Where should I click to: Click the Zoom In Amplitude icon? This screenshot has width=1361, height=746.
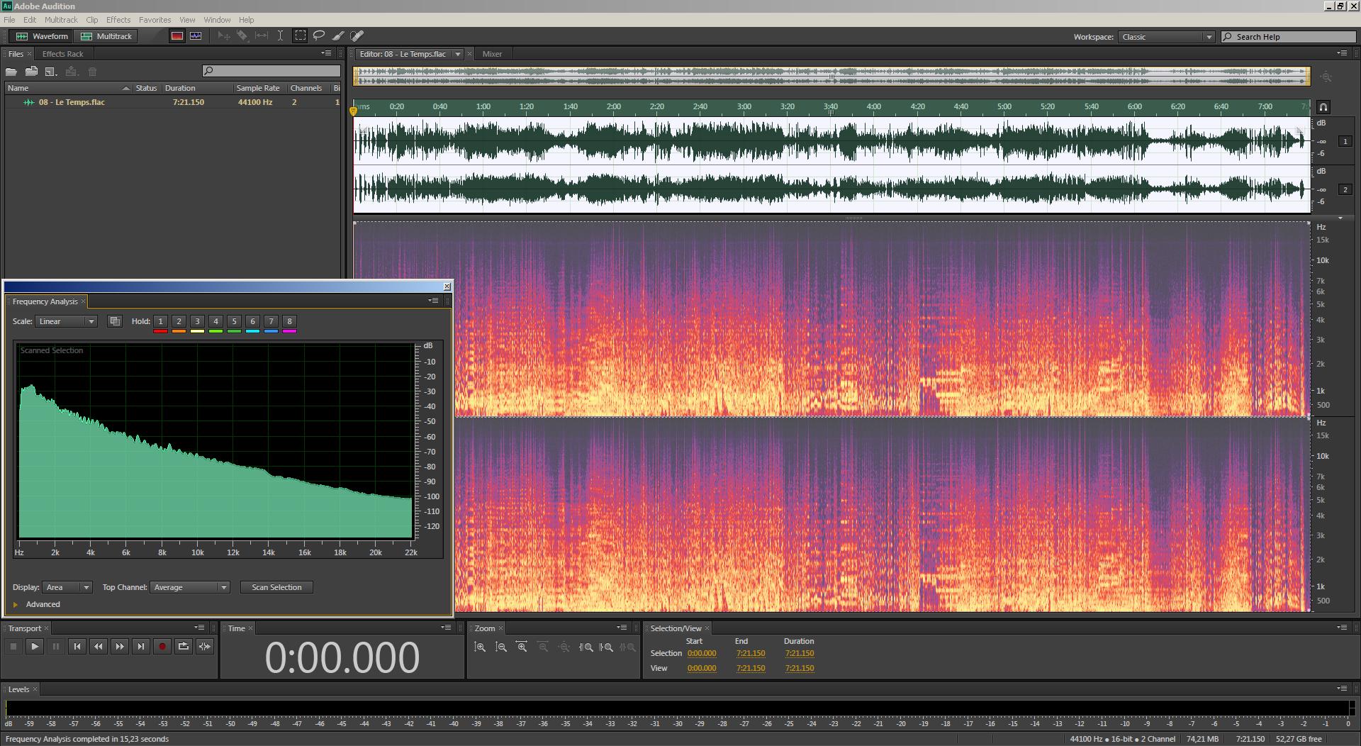coord(480,647)
